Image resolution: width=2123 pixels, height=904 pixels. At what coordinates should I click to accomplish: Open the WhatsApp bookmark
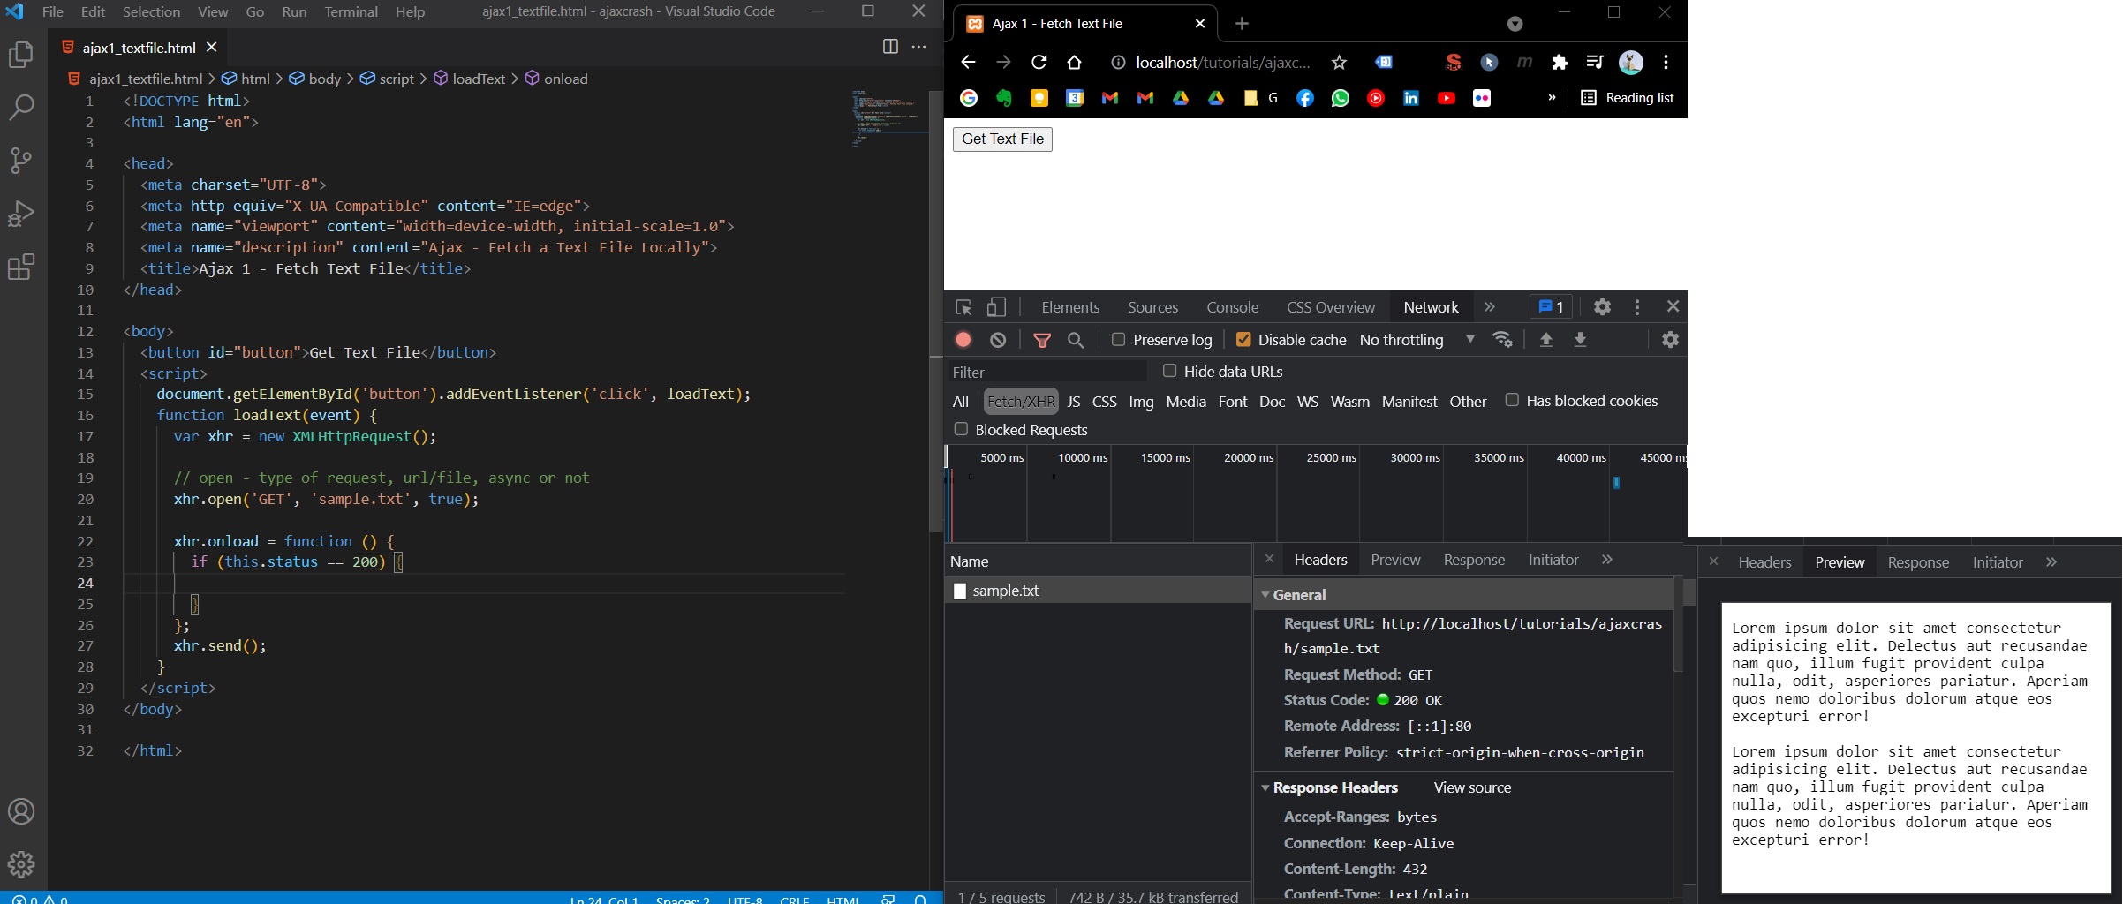(1341, 98)
